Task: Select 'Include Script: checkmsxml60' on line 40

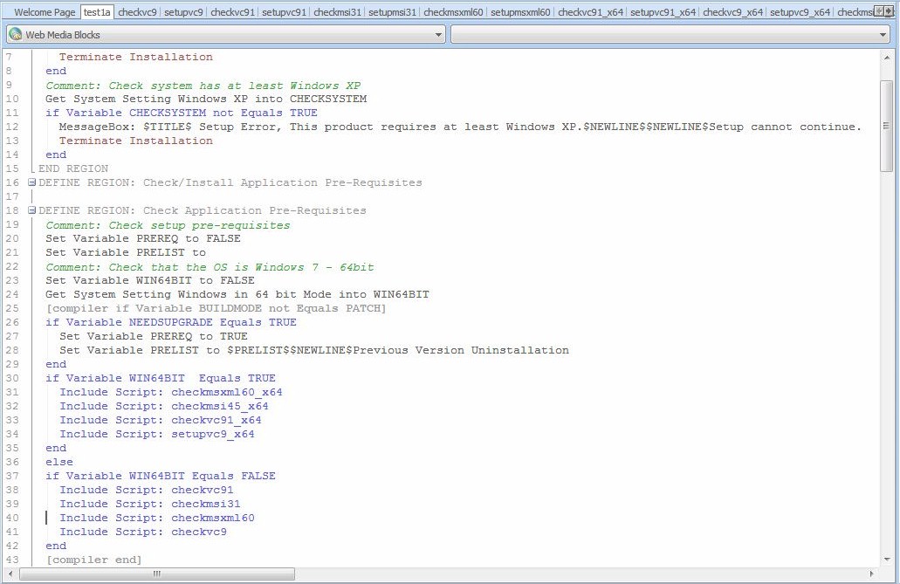Action: click(x=157, y=518)
